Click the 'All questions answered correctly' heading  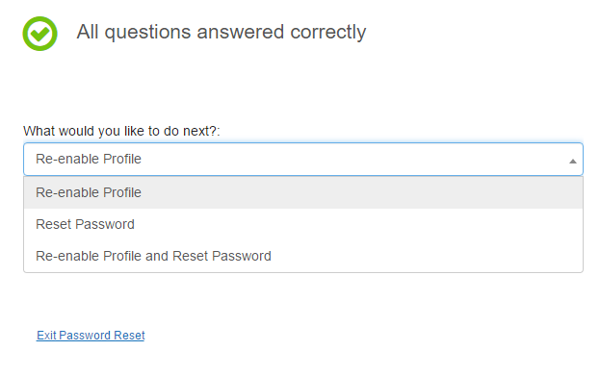222,32
